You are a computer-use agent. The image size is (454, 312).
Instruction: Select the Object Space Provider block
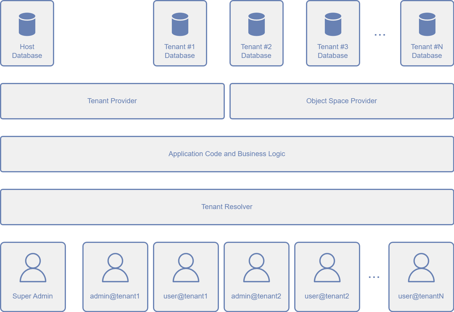[342, 101]
